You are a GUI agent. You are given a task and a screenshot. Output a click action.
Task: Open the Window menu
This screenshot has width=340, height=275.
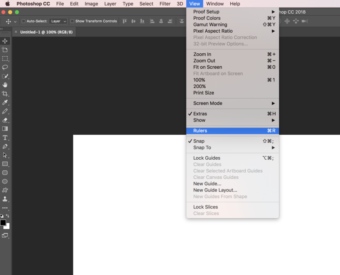click(x=215, y=4)
